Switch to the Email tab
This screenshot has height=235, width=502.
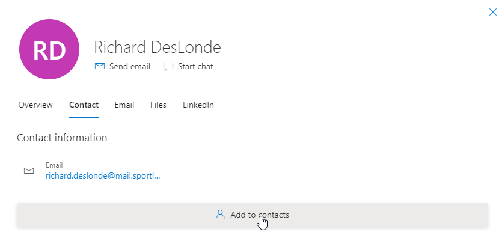tap(124, 105)
